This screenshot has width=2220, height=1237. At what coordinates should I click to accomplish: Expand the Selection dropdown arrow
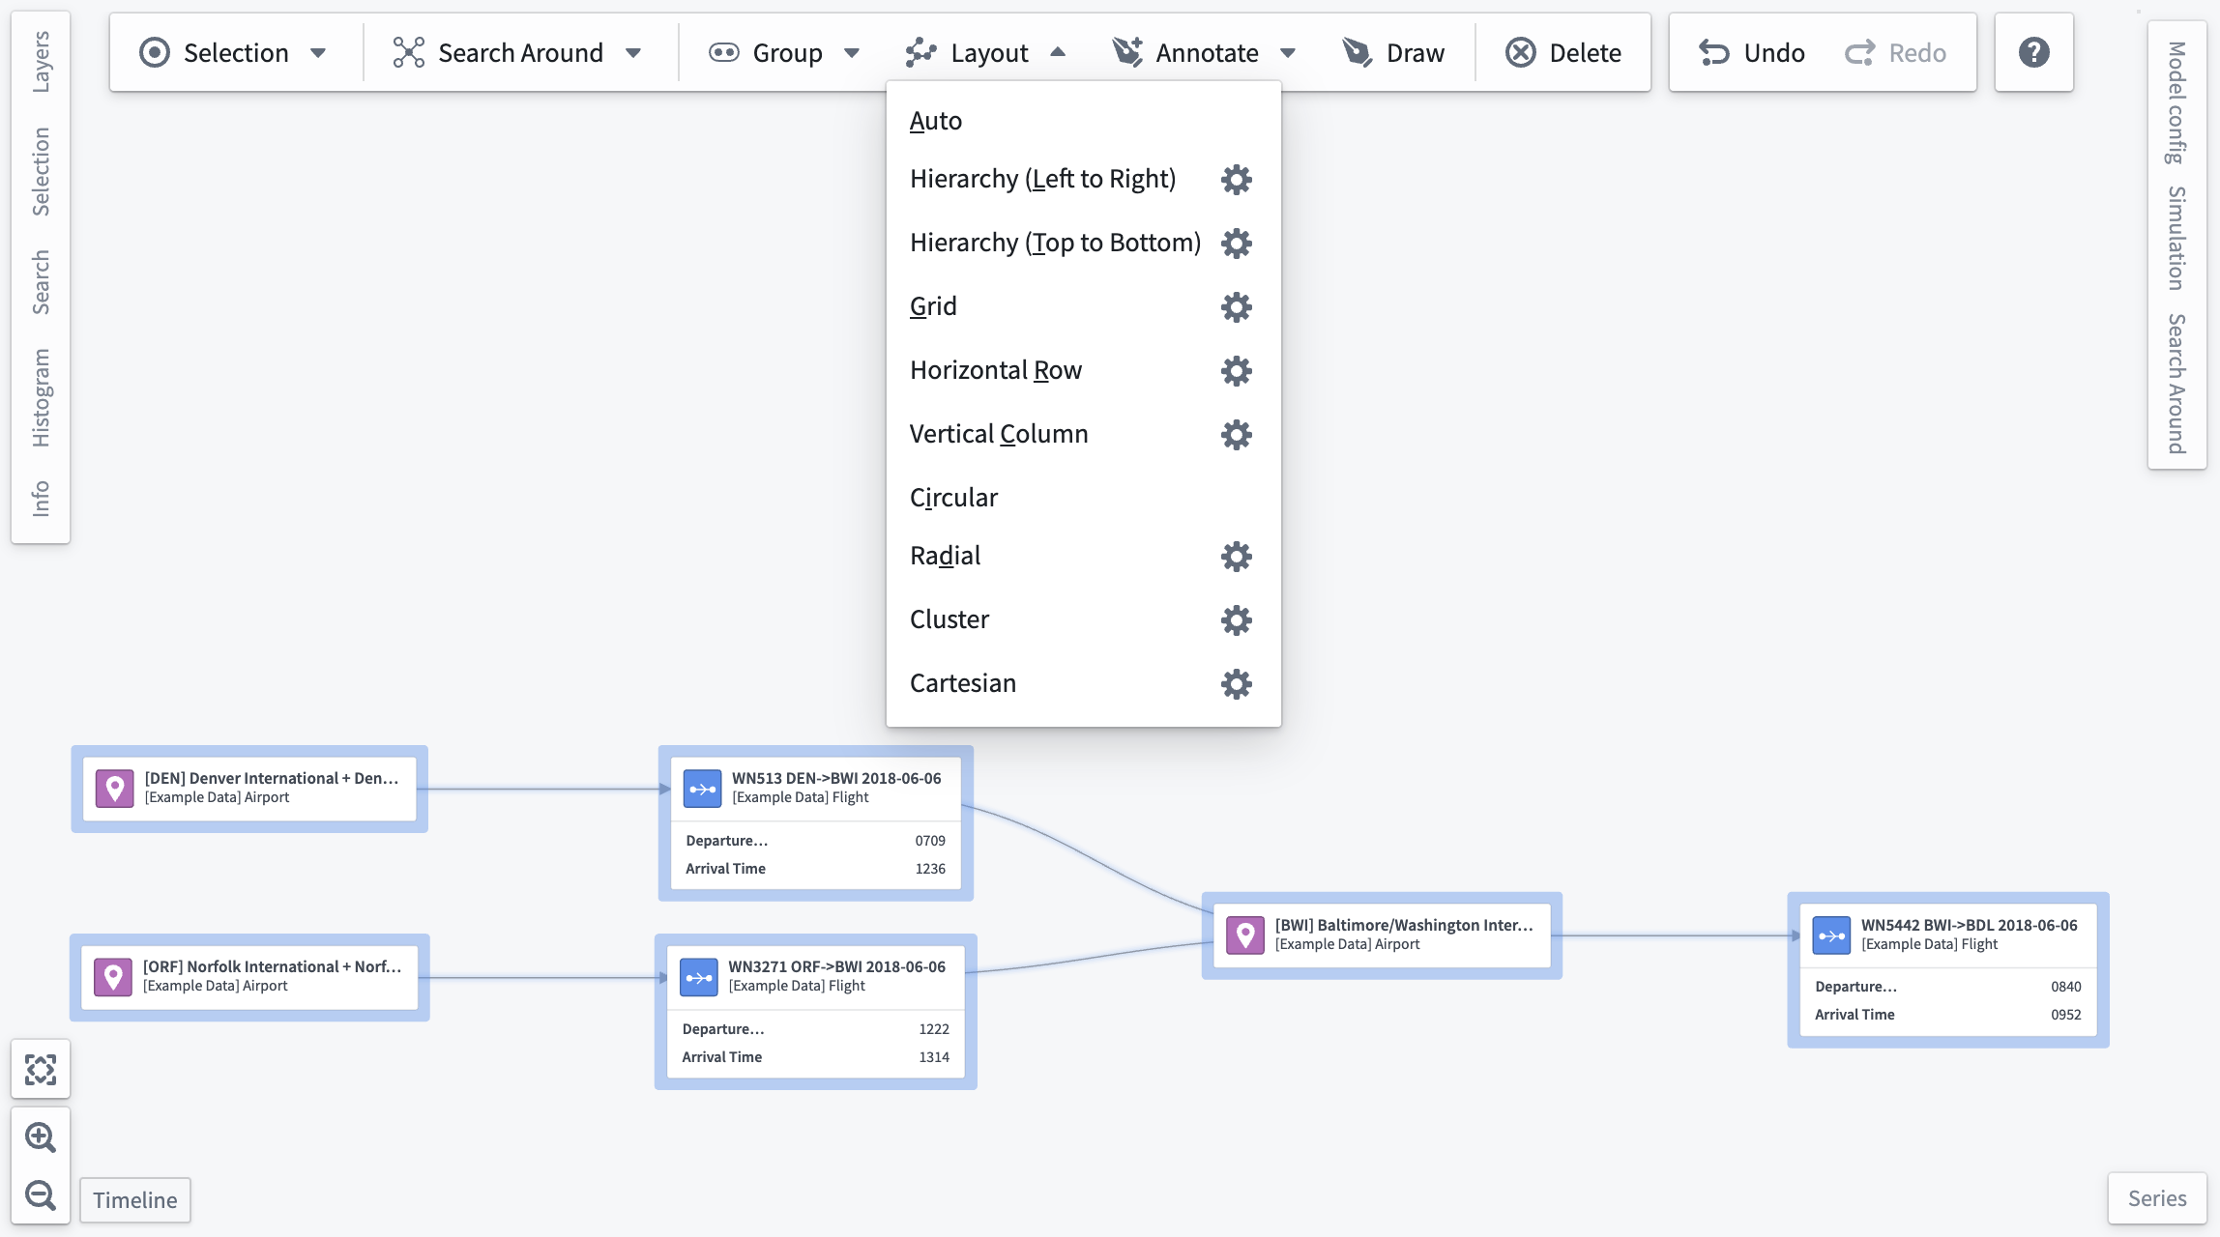coord(318,53)
